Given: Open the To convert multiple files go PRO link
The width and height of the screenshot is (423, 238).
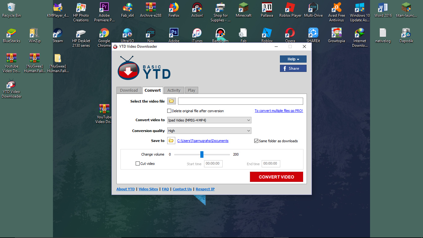Looking at the screenshot, I should pyautogui.click(x=278, y=111).
